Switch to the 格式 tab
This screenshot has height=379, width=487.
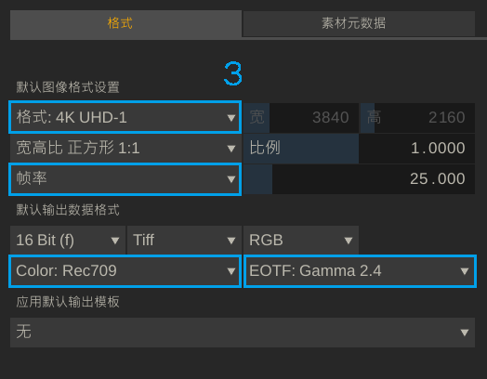coord(125,24)
